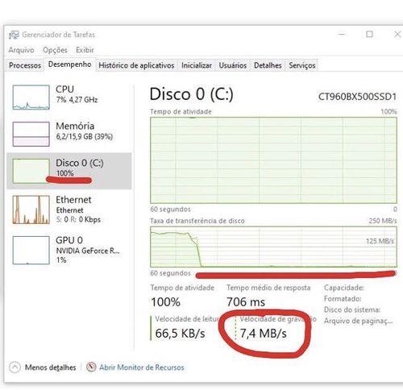
Task: Click the Task Manager icon in title bar
Action: (14, 35)
